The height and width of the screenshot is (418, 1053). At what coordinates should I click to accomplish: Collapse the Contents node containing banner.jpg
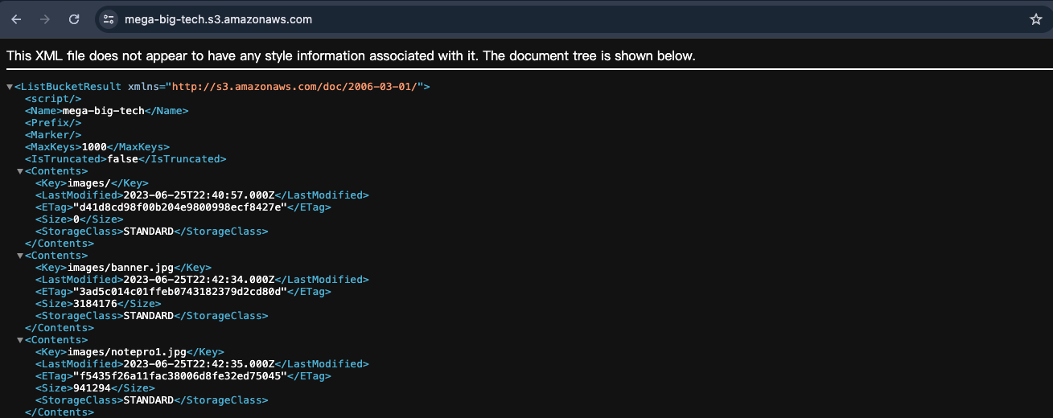pyautogui.click(x=20, y=256)
